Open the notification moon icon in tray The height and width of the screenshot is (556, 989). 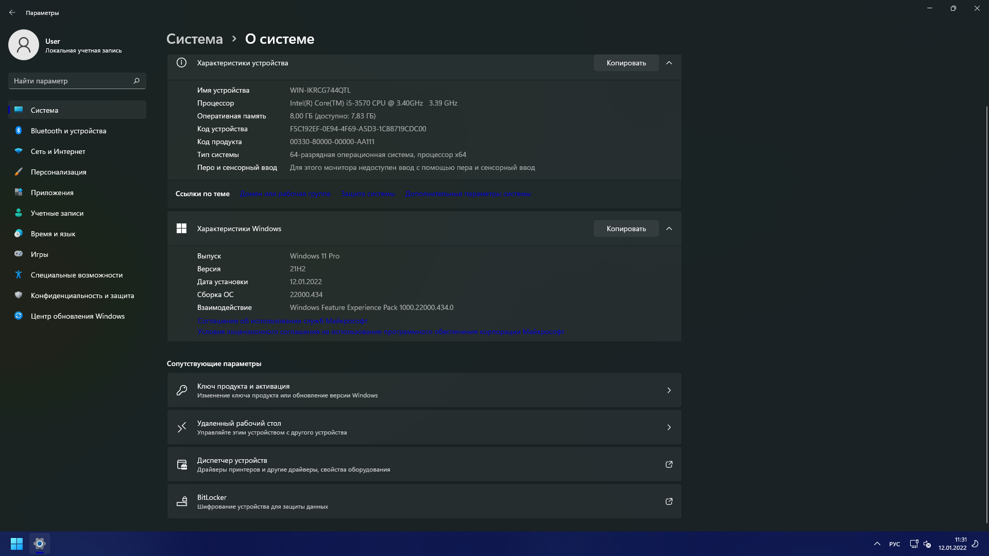(975, 544)
